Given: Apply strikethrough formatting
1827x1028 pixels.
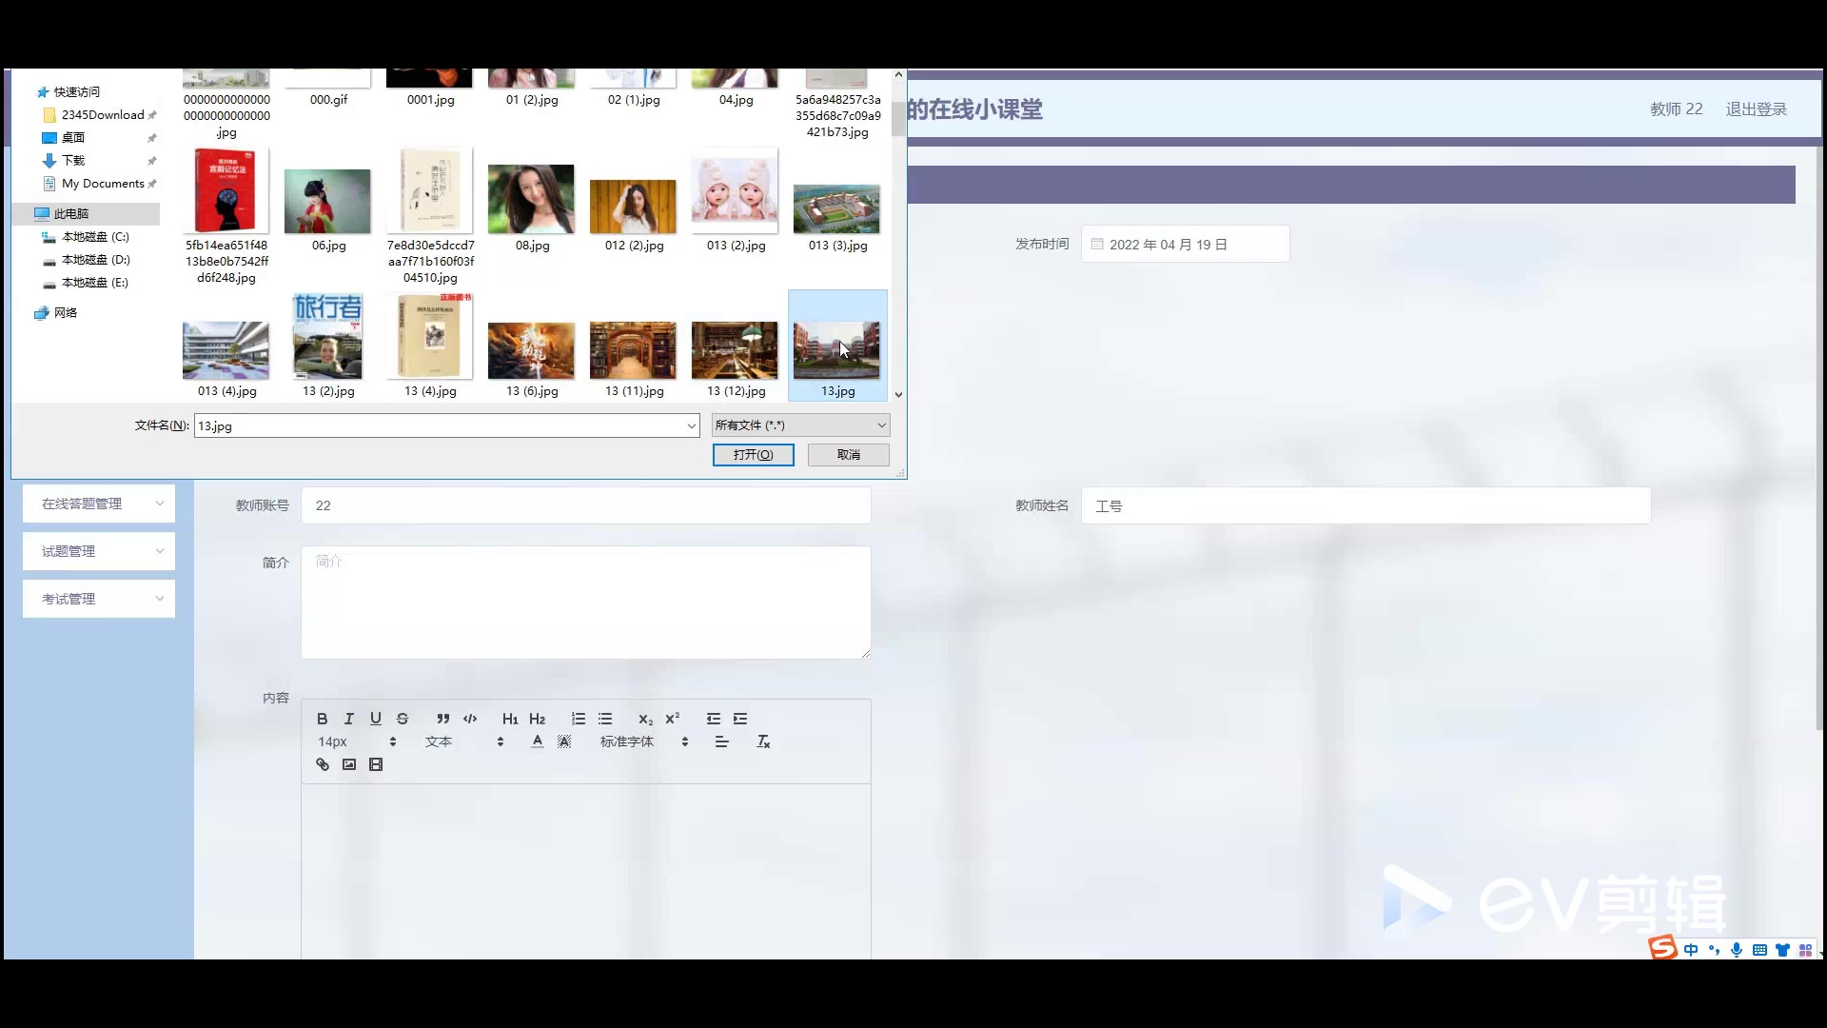Looking at the screenshot, I should click(403, 719).
